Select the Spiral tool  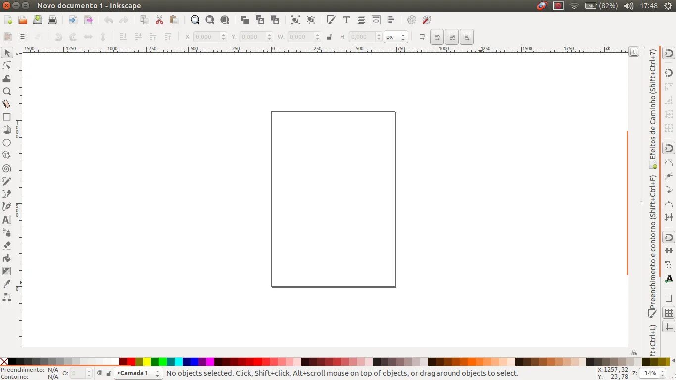click(7, 169)
